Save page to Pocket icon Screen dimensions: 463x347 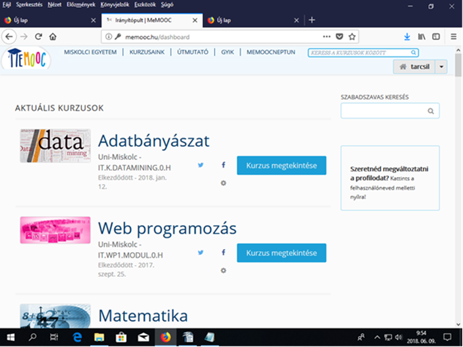[x=339, y=37]
